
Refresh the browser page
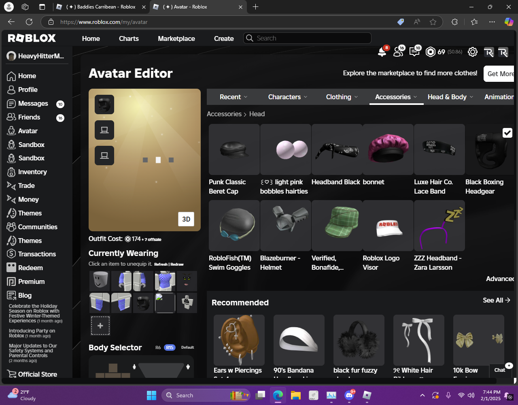coord(29,22)
